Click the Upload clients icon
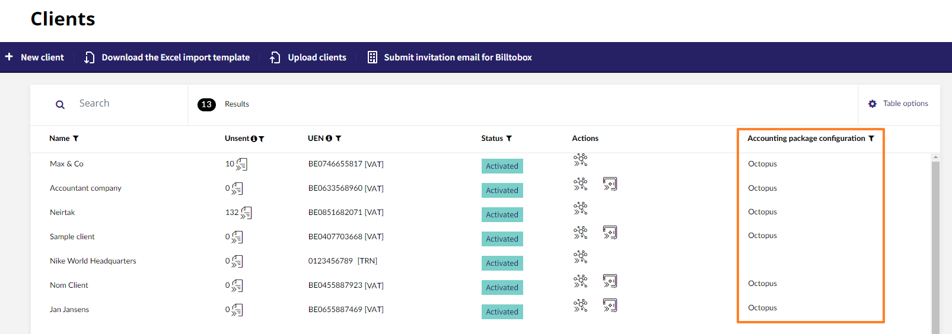 [x=275, y=57]
